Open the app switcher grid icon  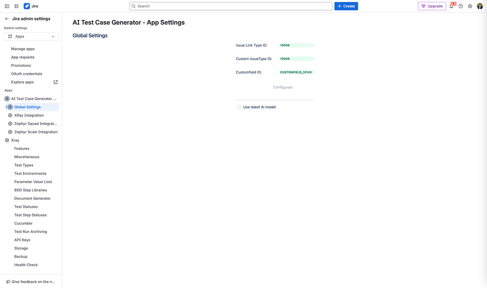16,6
